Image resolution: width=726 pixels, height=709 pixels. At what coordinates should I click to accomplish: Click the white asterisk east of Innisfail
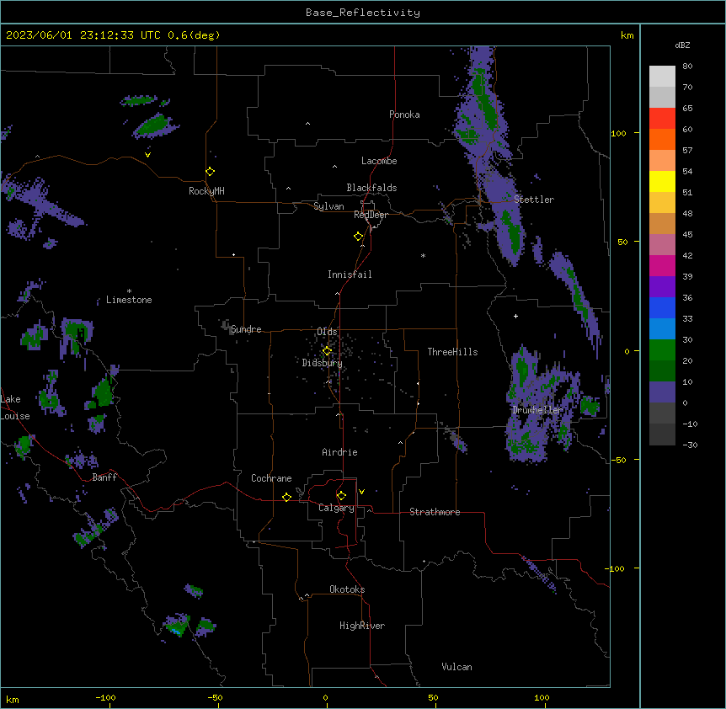[423, 255]
